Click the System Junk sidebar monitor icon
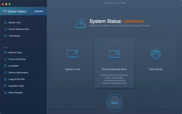 (x=5, y=23)
